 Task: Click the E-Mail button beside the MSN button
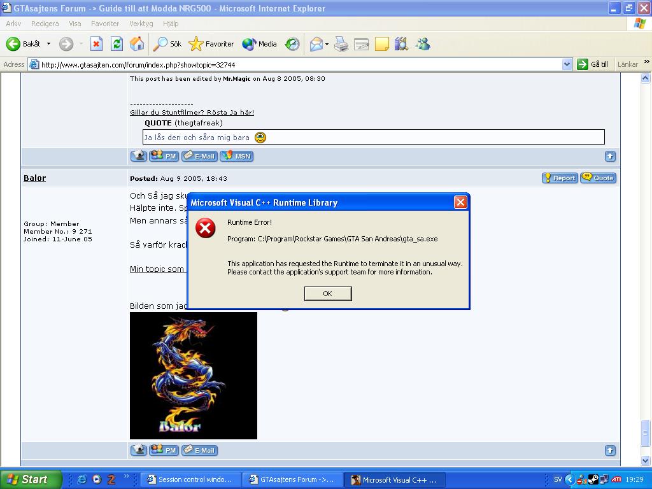pyautogui.click(x=199, y=157)
